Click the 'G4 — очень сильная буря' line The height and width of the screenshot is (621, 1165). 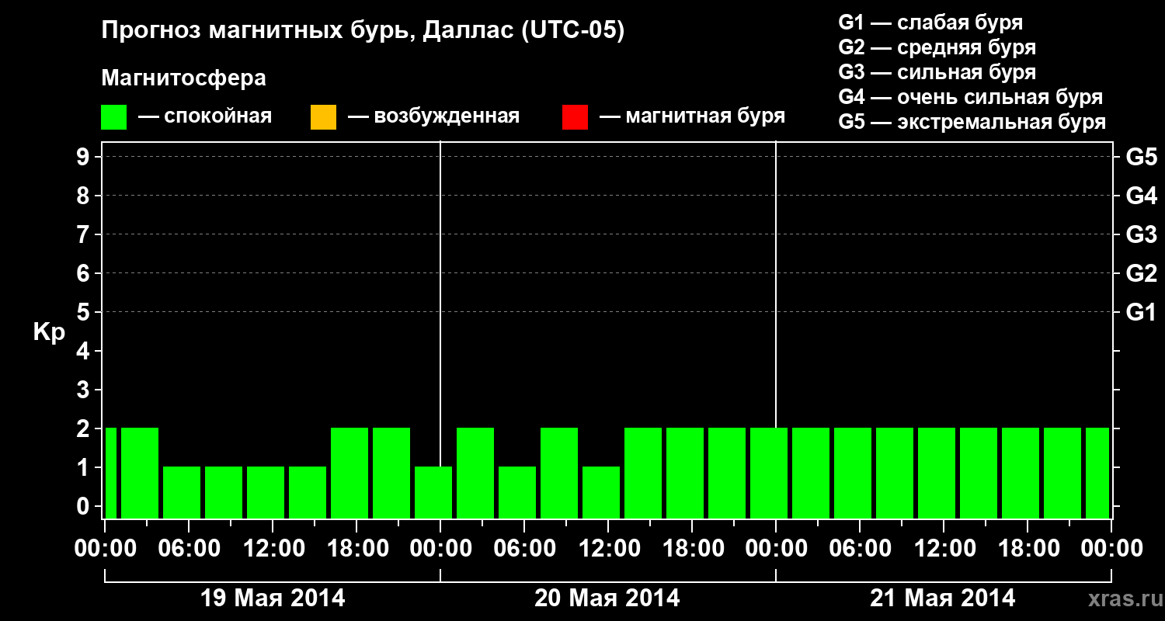click(970, 97)
